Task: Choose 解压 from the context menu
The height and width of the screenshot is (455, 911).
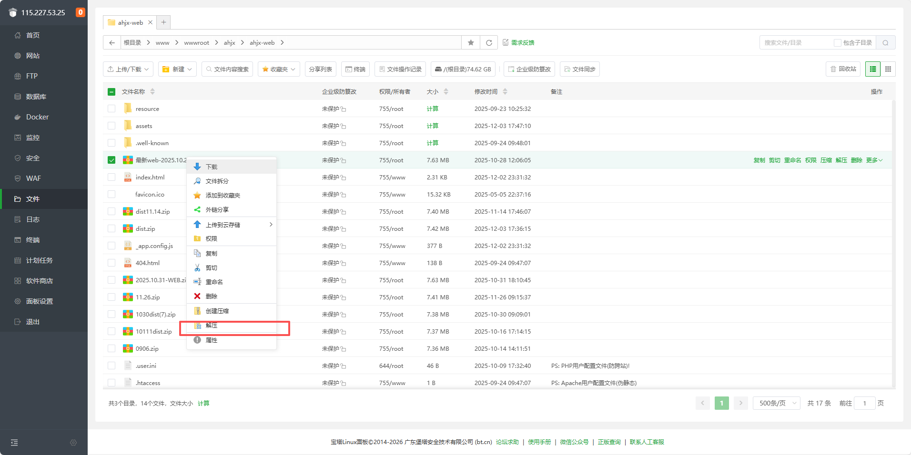Action: (x=212, y=326)
